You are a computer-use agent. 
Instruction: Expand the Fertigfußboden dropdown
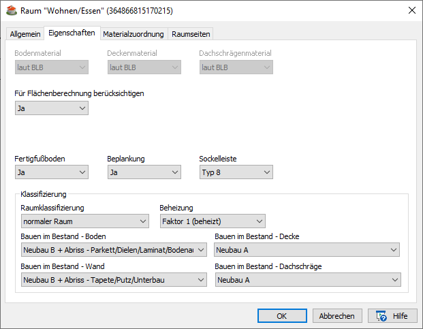pos(52,172)
